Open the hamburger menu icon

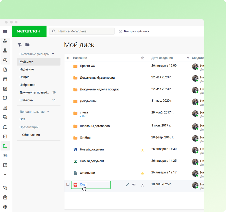5,31
